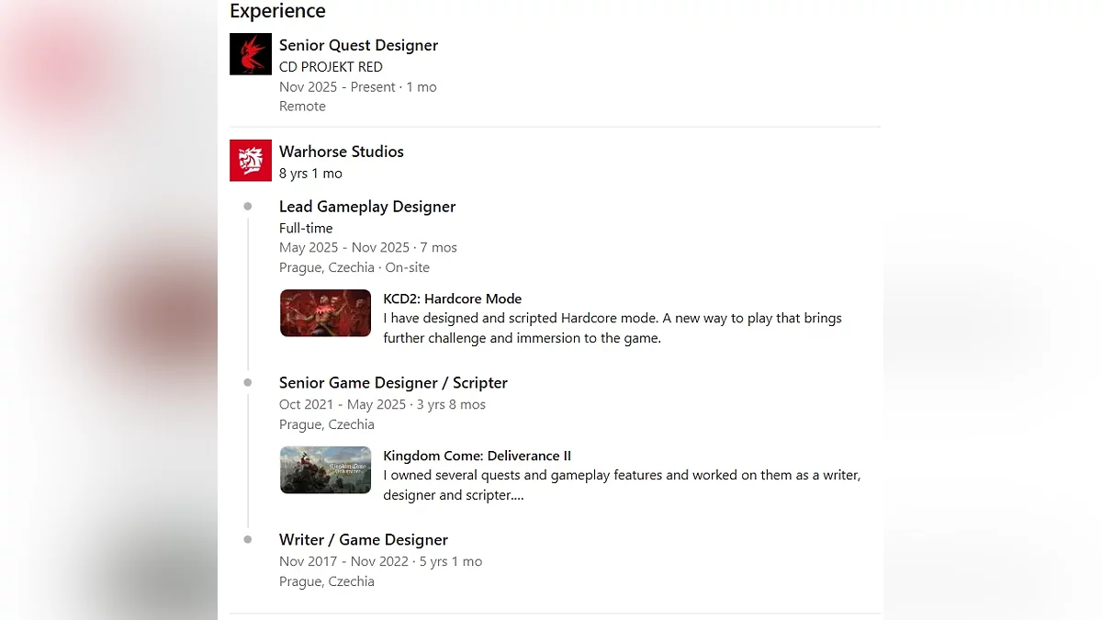Click the 'Remote' location text
The image size is (1102, 620).
(x=302, y=107)
